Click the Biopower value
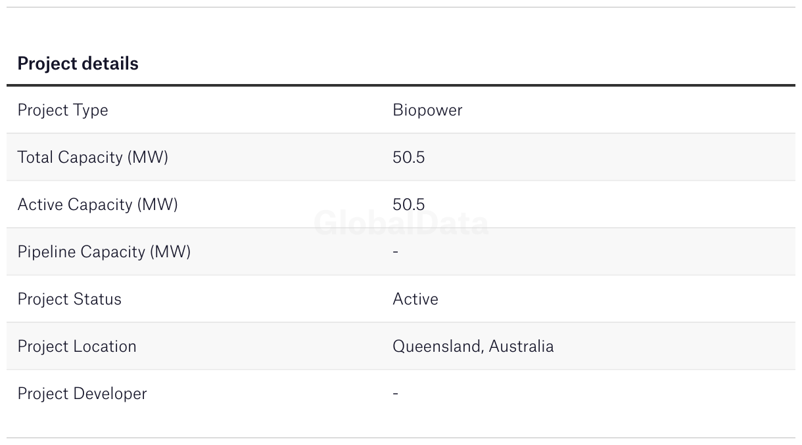 tap(427, 110)
